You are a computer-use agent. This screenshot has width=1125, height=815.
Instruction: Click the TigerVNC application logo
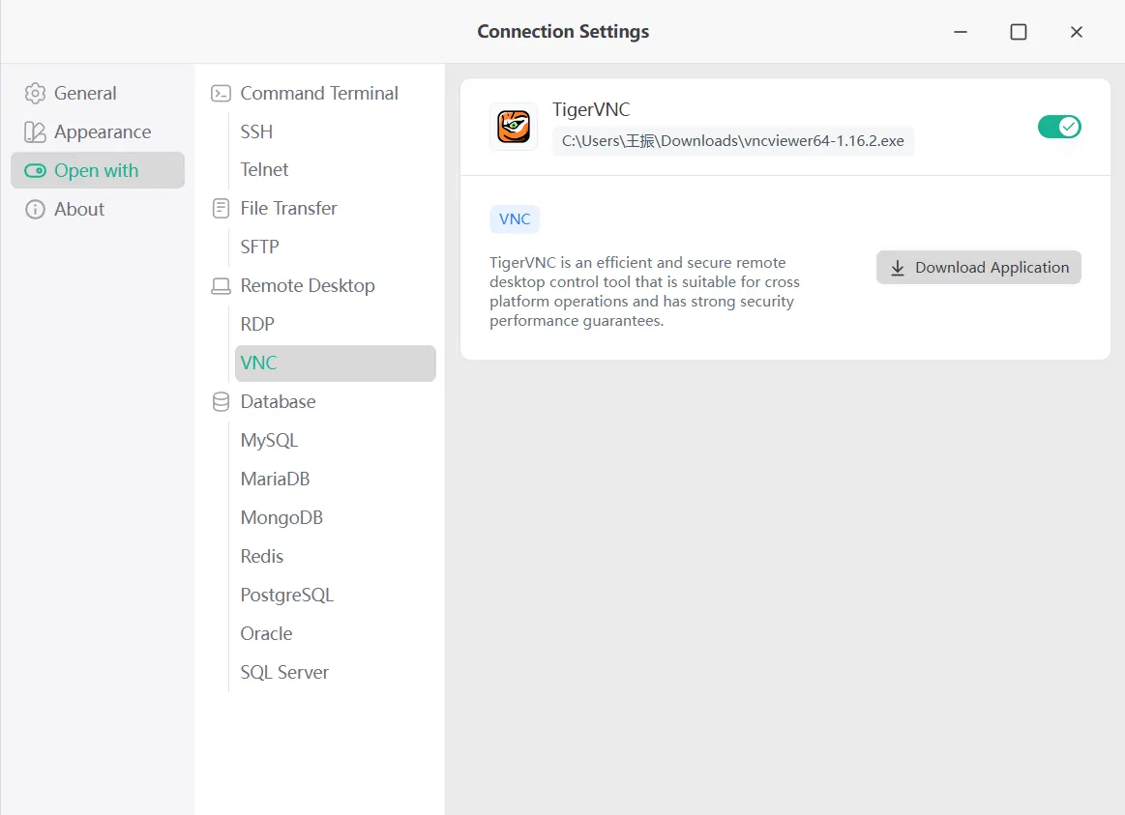click(514, 127)
